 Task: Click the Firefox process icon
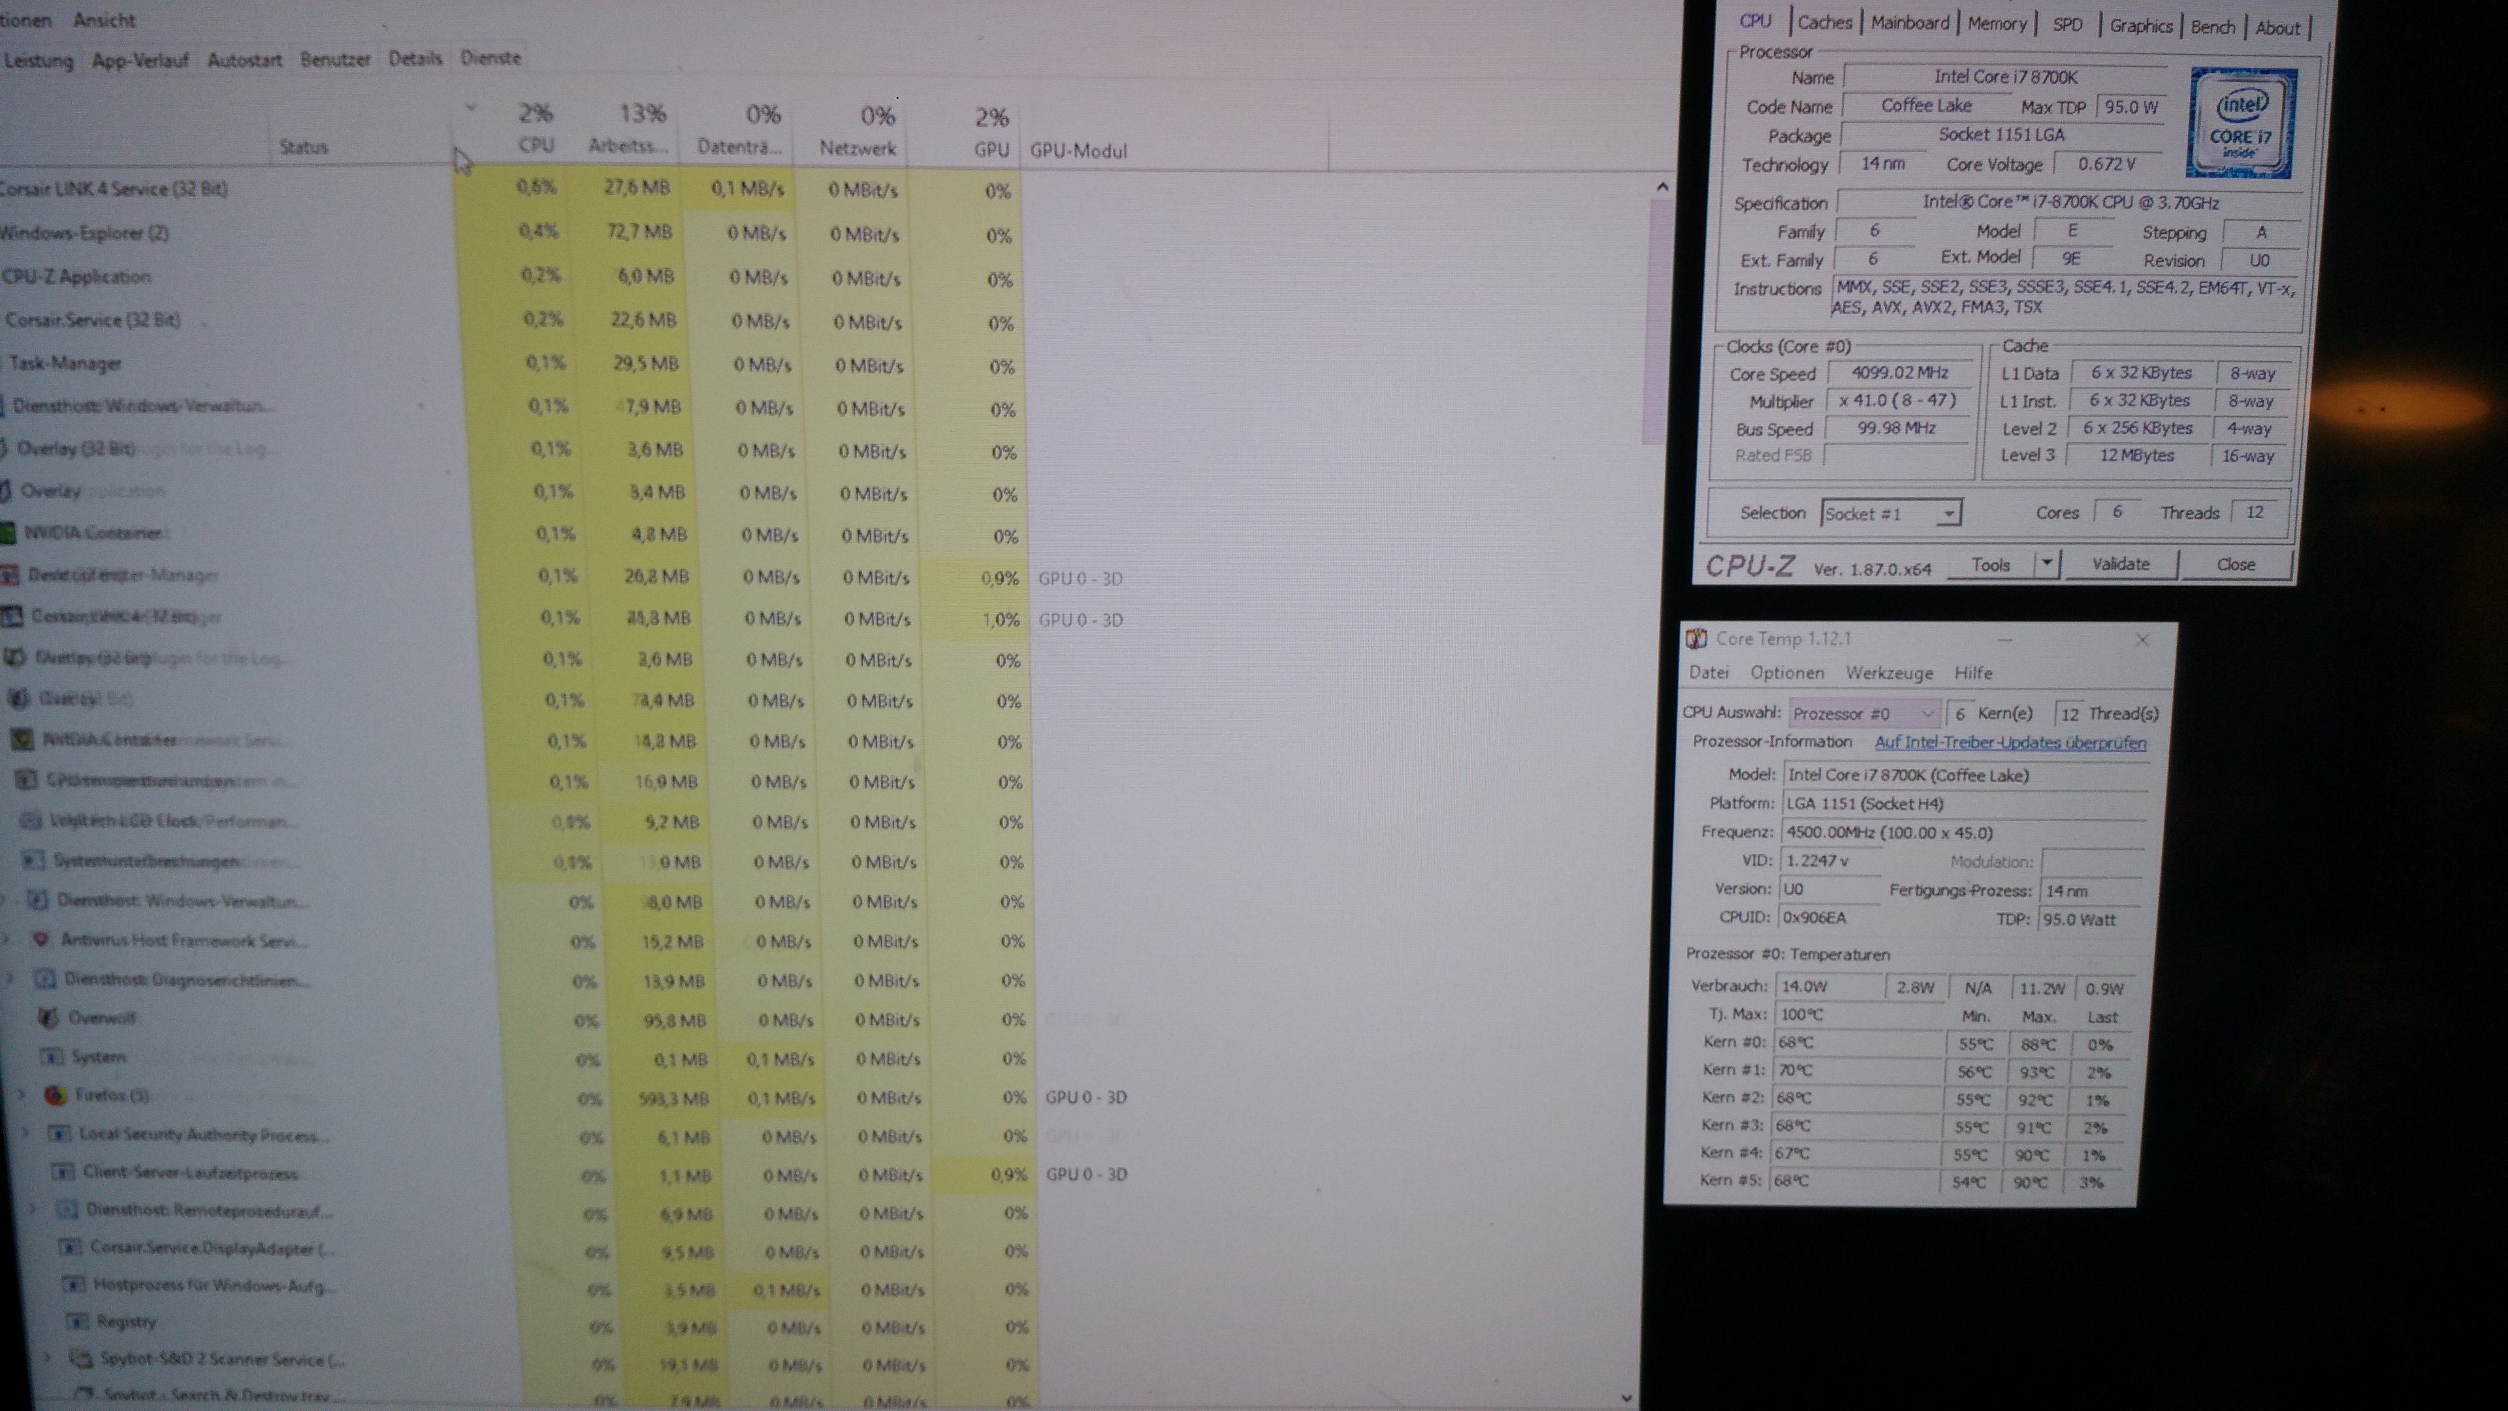pyautogui.click(x=56, y=1095)
